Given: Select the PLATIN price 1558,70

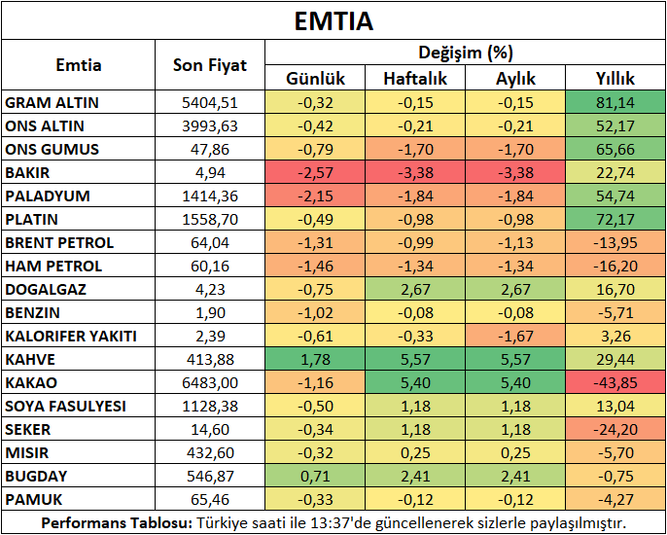Looking at the screenshot, I should coord(209,219).
